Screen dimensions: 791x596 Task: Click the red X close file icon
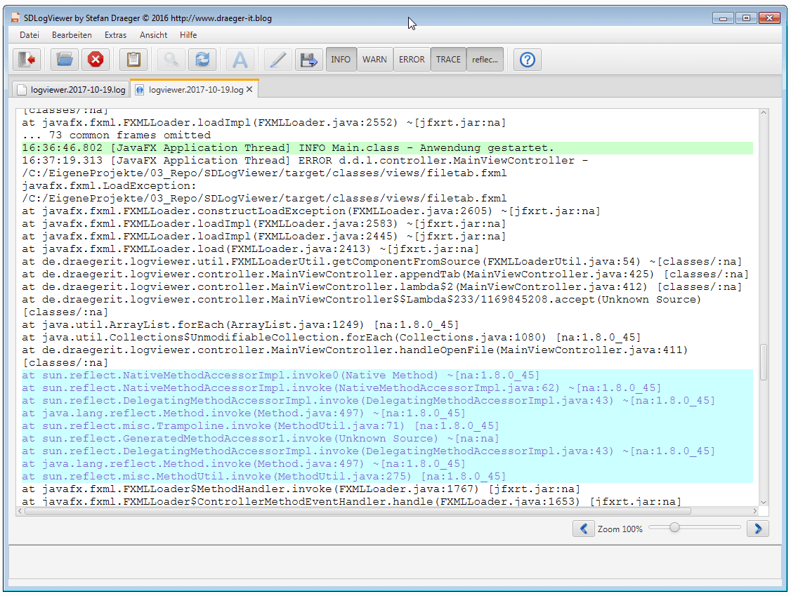point(96,60)
